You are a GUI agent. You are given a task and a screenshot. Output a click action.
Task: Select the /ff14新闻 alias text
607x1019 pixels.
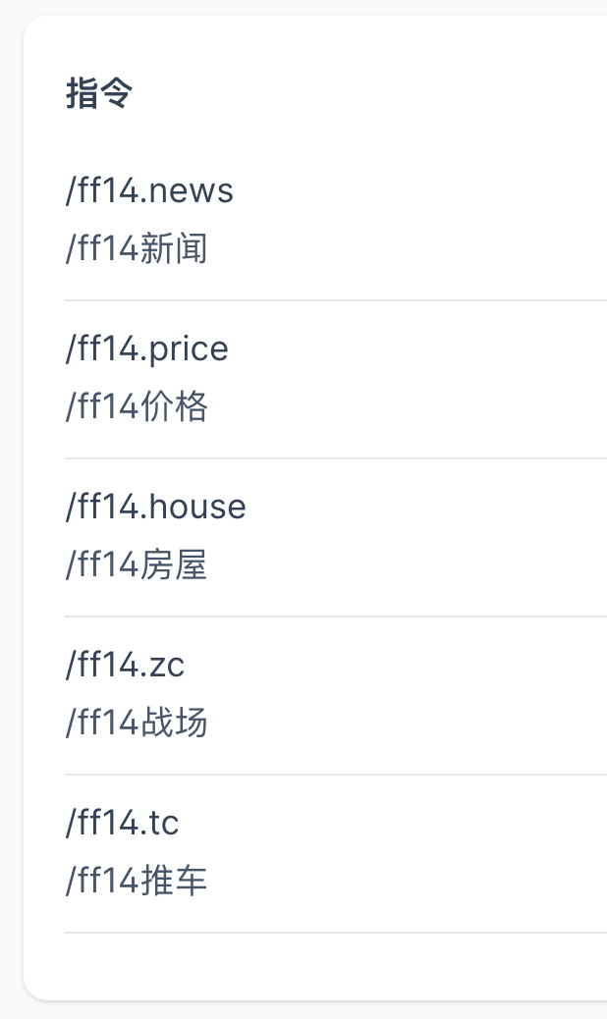pyautogui.click(x=137, y=249)
